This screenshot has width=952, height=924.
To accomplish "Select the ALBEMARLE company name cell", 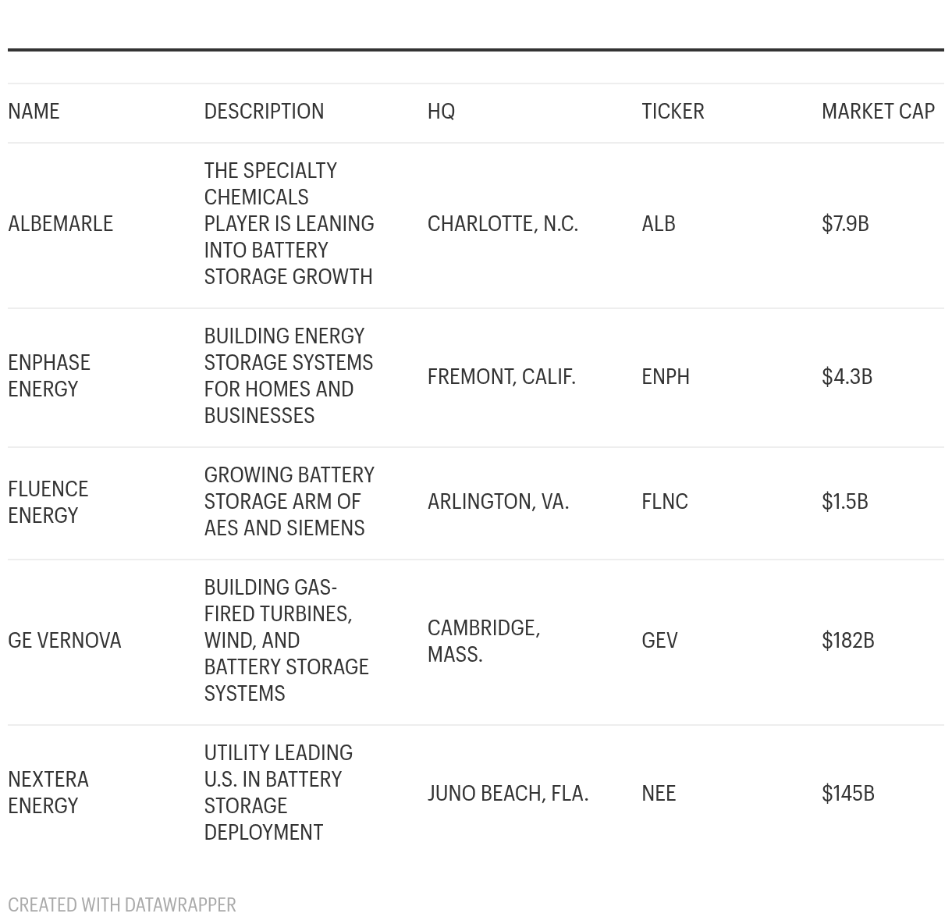I will point(60,223).
